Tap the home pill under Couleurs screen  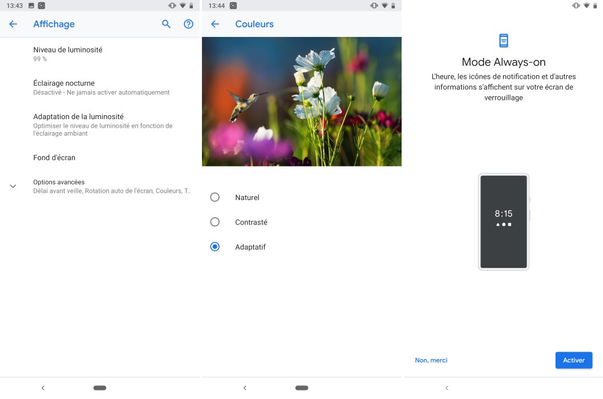click(301, 388)
